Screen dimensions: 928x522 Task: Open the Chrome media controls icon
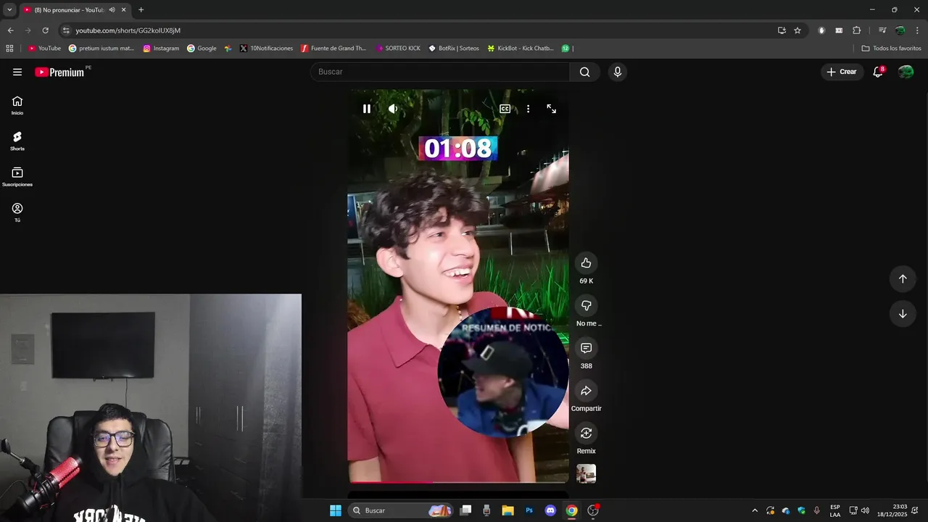pyautogui.click(x=882, y=30)
